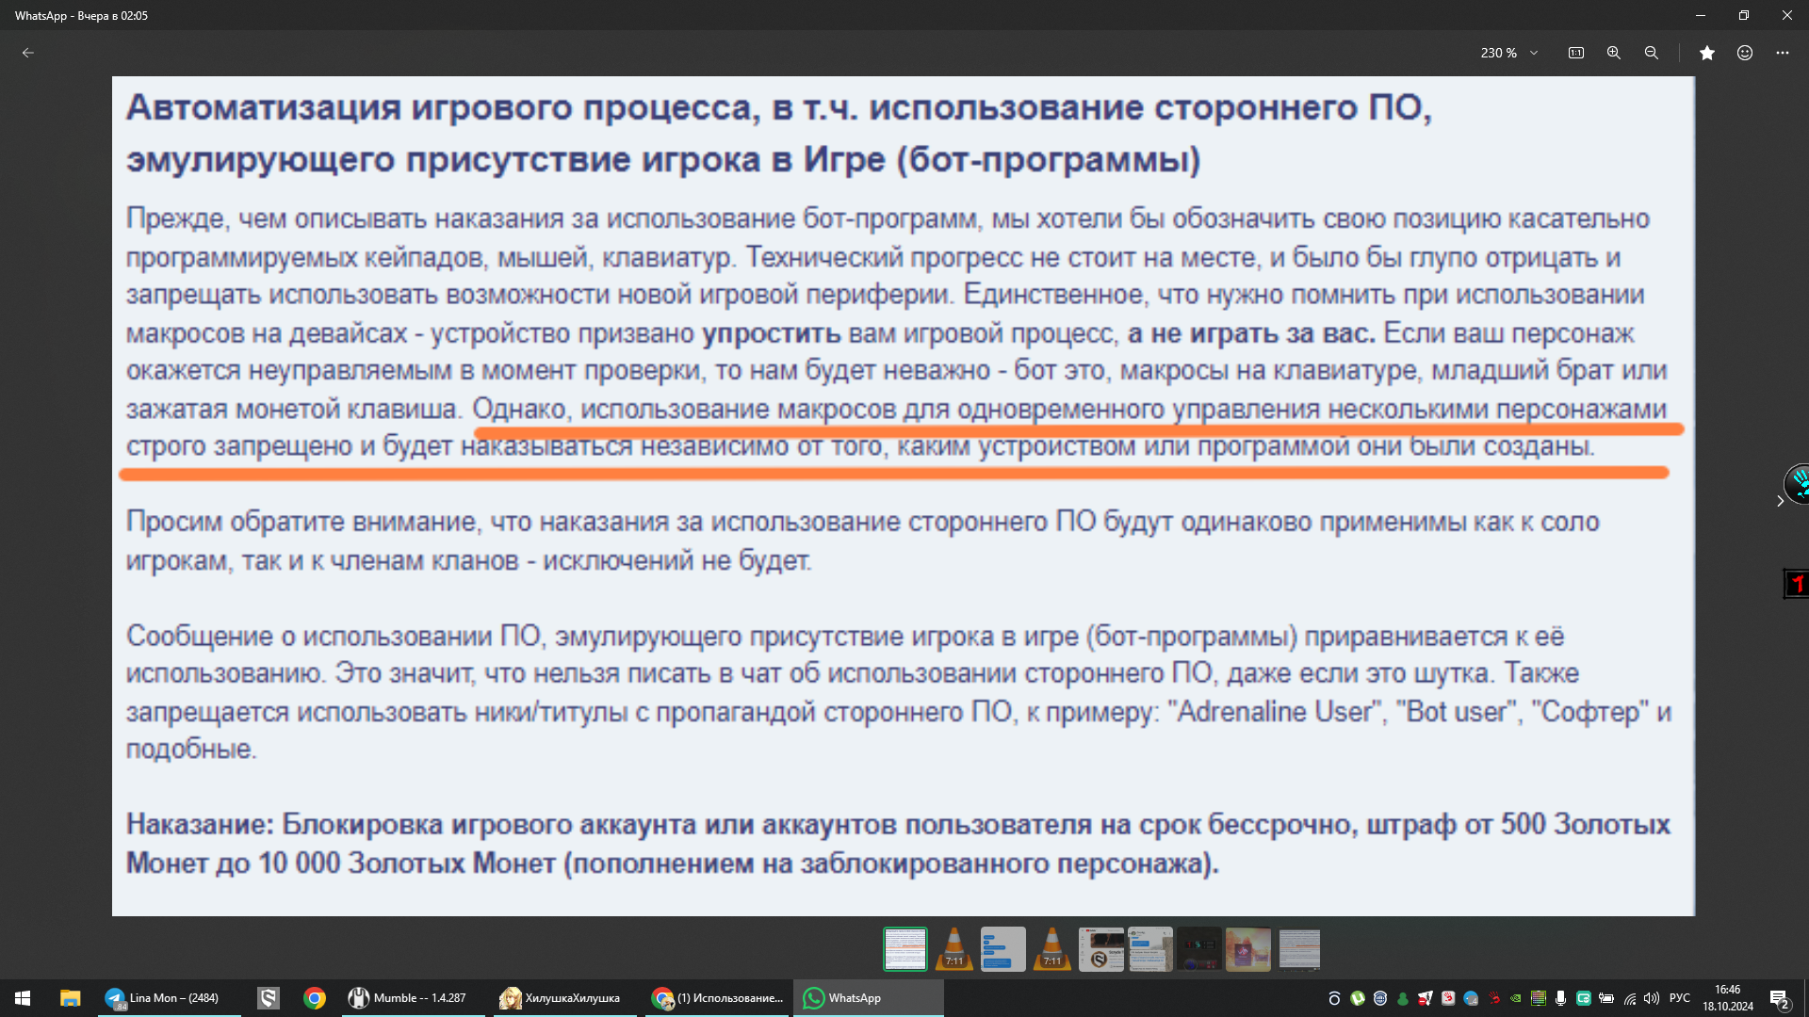Select the currently highlighted first thumbnail
1809x1017 pixels.
coord(904,948)
